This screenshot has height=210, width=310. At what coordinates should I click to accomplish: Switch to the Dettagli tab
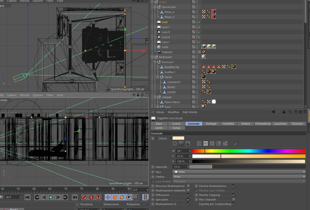211,124
